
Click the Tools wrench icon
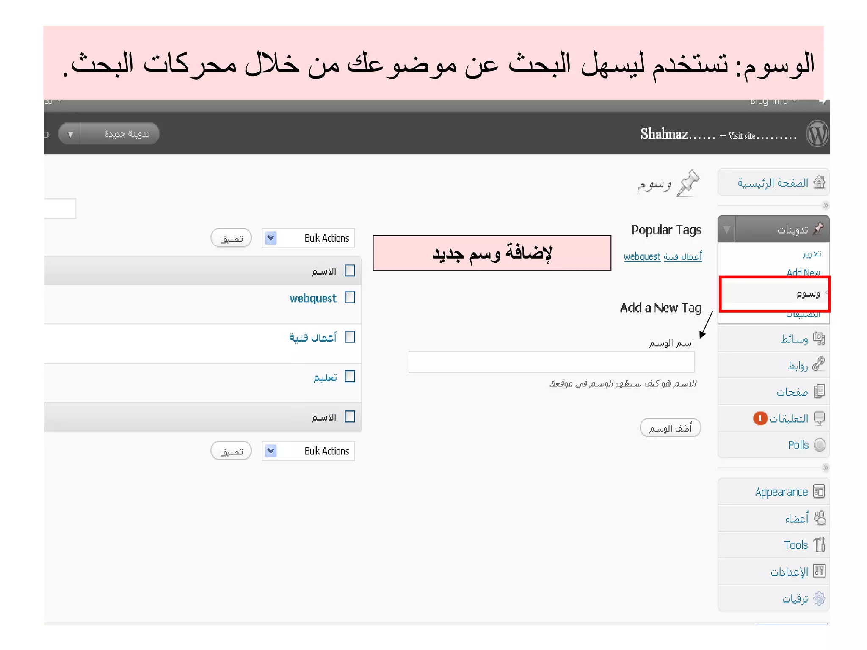pyautogui.click(x=820, y=544)
